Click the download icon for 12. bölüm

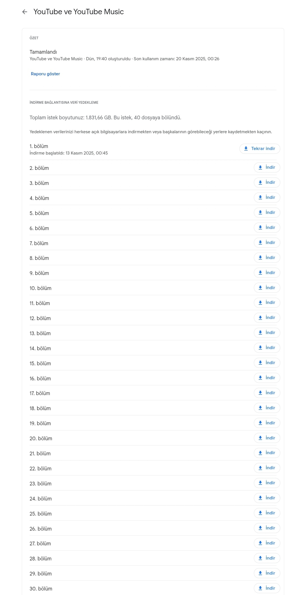[x=260, y=318]
